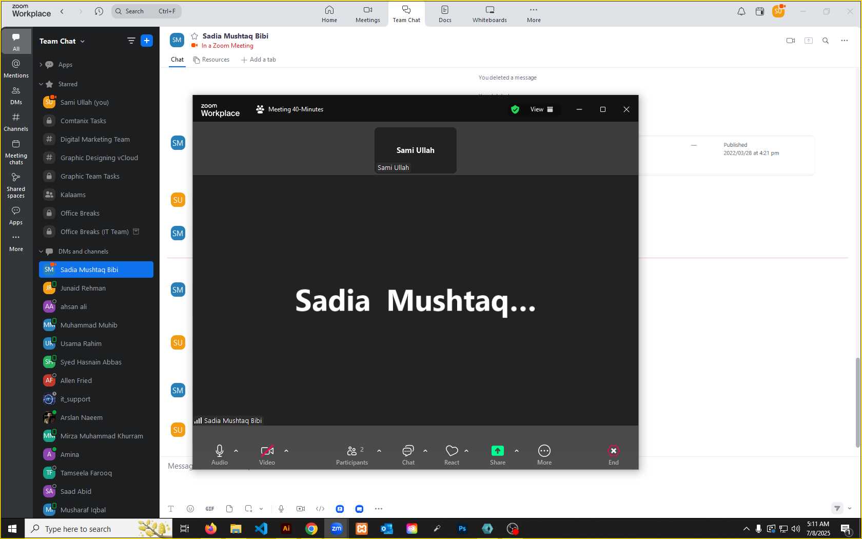The image size is (862, 539).
Task: Expand reactions options arrow
Action: (x=466, y=451)
